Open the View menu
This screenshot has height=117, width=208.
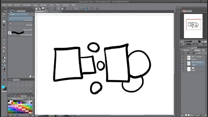point(51,5)
